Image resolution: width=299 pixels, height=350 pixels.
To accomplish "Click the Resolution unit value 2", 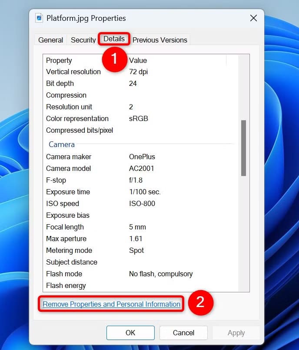I will [131, 107].
